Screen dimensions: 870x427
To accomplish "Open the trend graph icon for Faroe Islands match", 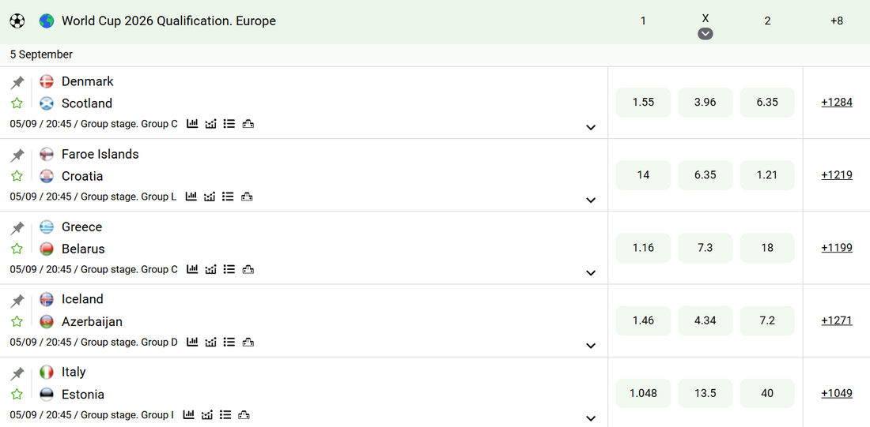I will tap(210, 197).
